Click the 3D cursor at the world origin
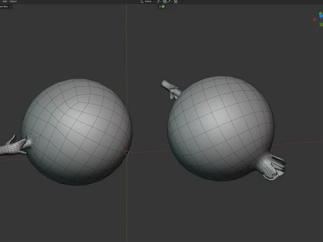This screenshot has width=323, height=242. click(x=127, y=153)
